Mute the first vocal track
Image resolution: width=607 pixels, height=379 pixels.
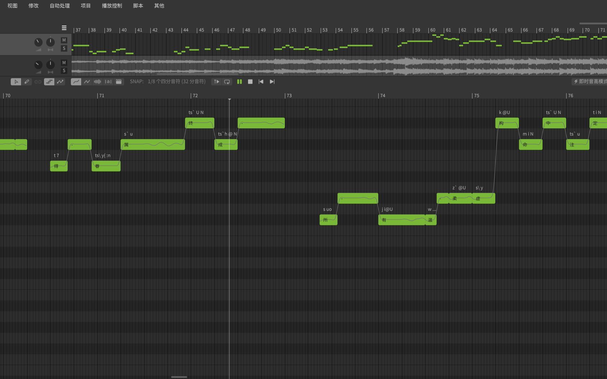click(x=64, y=40)
